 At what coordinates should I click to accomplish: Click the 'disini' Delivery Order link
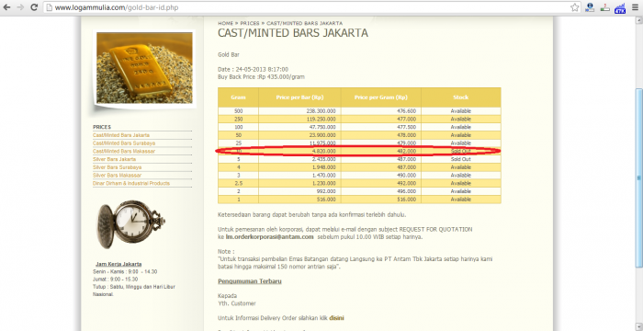point(337,318)
